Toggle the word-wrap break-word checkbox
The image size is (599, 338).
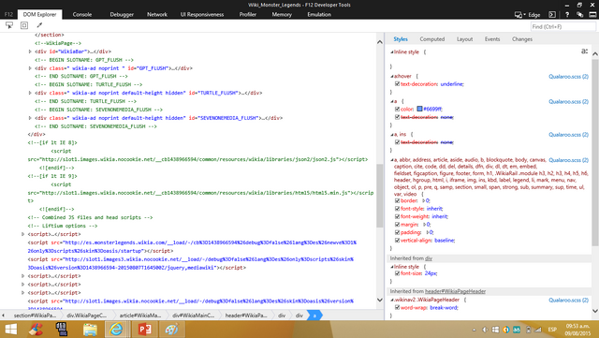point(397,307)
